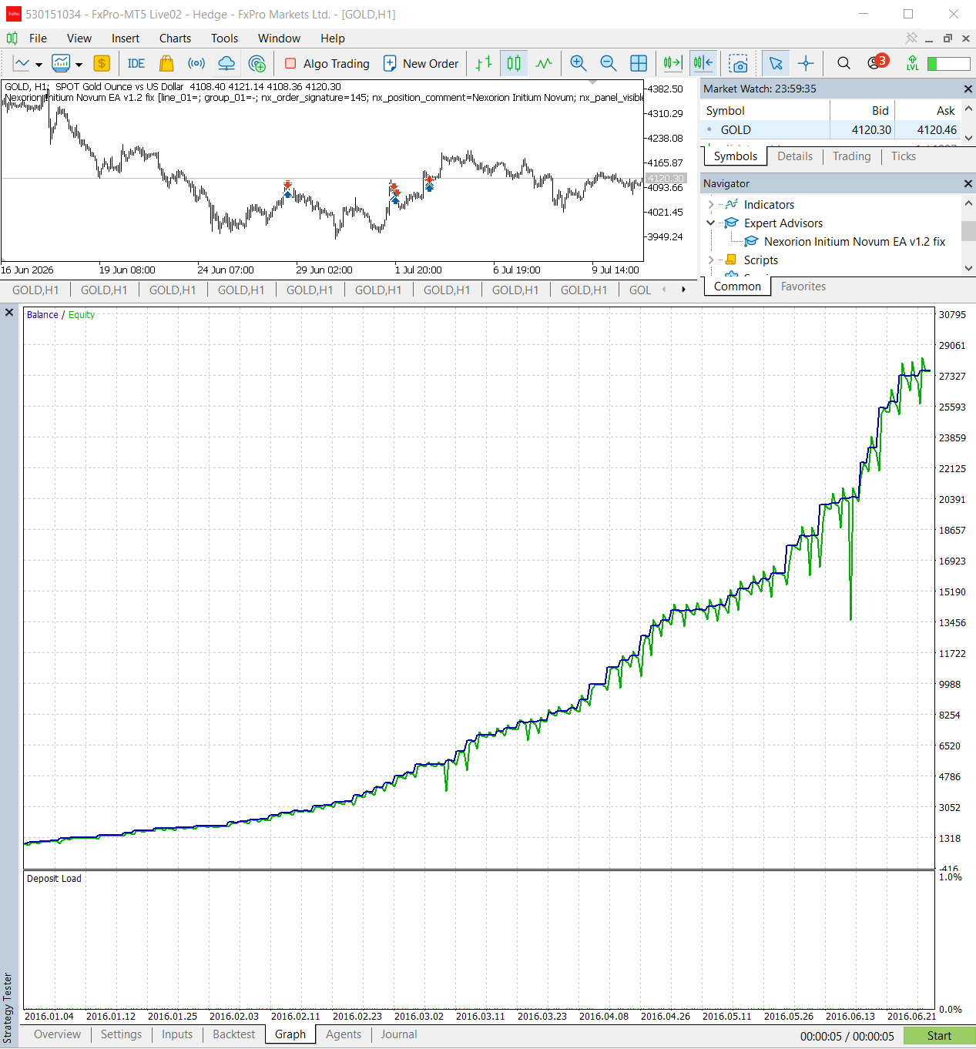Open the Window menu
Viewport: 976px width, 1049px height.
pos(279,39)
